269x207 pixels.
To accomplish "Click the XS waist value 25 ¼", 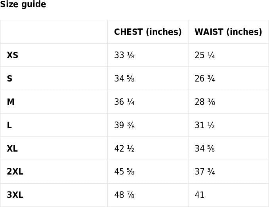I will pos(205,55).
